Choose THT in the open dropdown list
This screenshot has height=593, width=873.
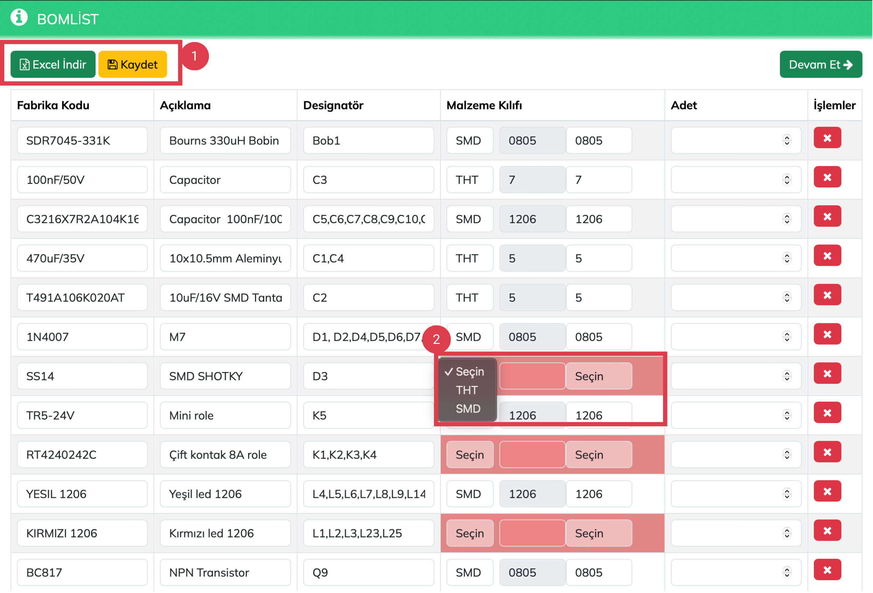point(467,390)
